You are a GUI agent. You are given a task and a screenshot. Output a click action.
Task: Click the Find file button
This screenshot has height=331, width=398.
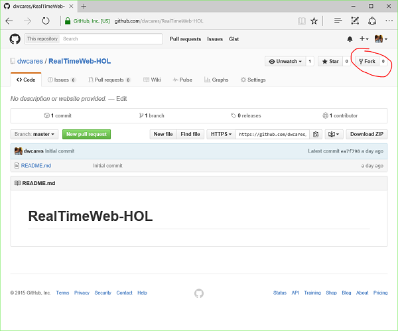pos(190,134)
